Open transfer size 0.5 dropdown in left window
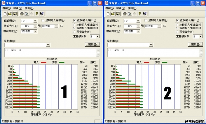 click(35, 26)
